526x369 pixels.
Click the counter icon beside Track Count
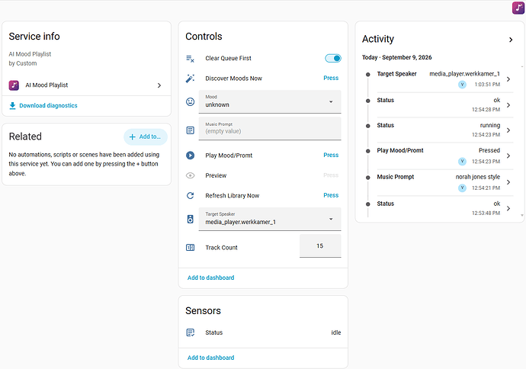191,248
